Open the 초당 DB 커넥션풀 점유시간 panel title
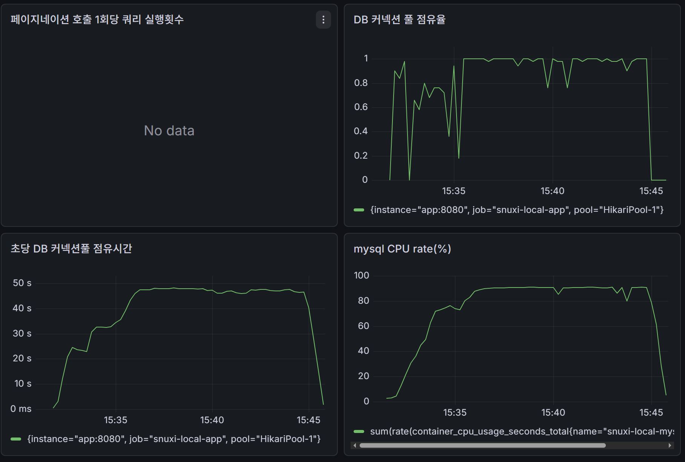The image size is (685, 462). pos(71,249)
